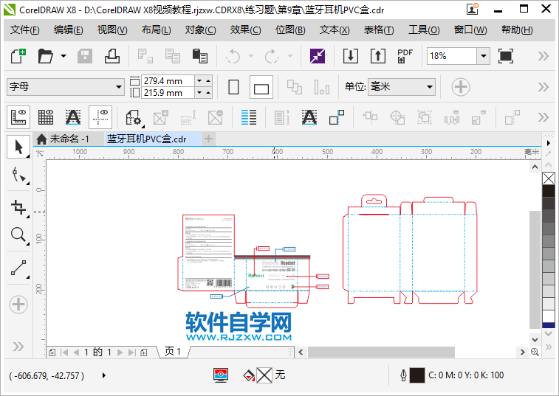Toggle the two-squares object button beside it

[337, 117]
